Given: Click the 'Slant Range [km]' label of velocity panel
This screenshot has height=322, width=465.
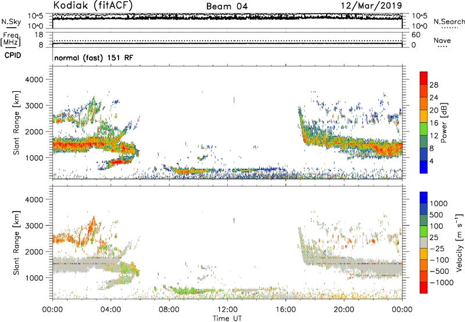Looking at the screenshot, I should pos(16,242).
